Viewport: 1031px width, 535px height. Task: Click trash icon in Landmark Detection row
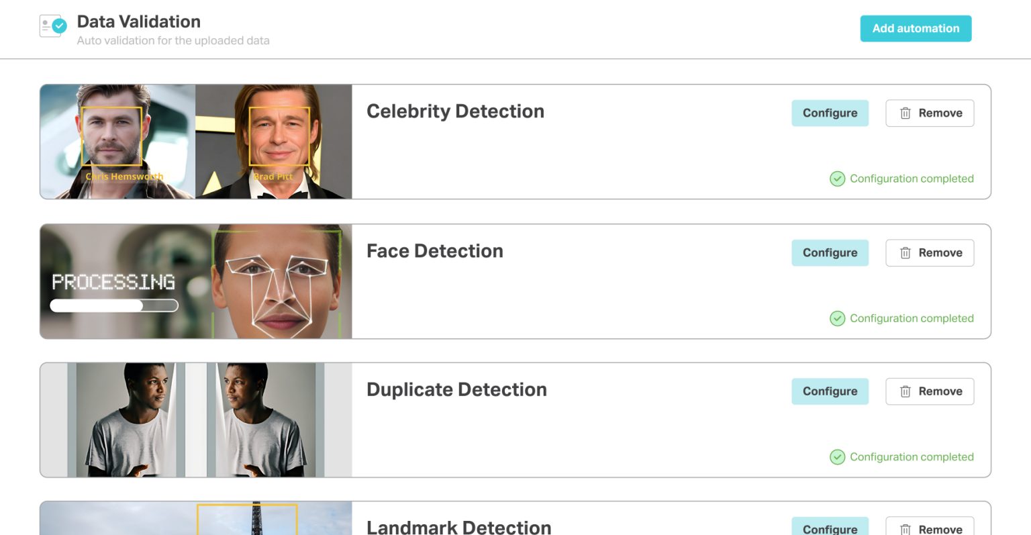[x=905, y=530]
